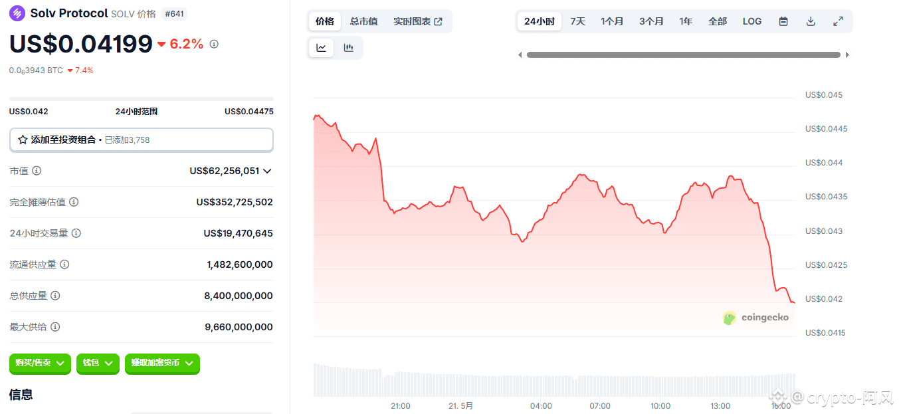Viewport: 899px width, 414px height.
Task: Open the 实时图表 tab
Action: (x=418, y=21)
